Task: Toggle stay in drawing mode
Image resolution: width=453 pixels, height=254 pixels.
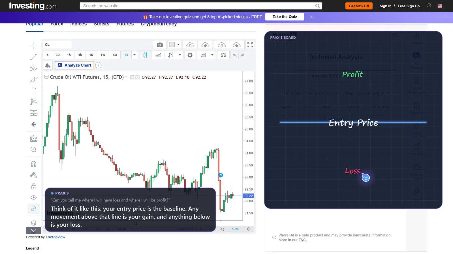Action: 33,175
